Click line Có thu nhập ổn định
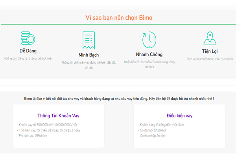The image size is (236, 157). click(x=152, y=136)
